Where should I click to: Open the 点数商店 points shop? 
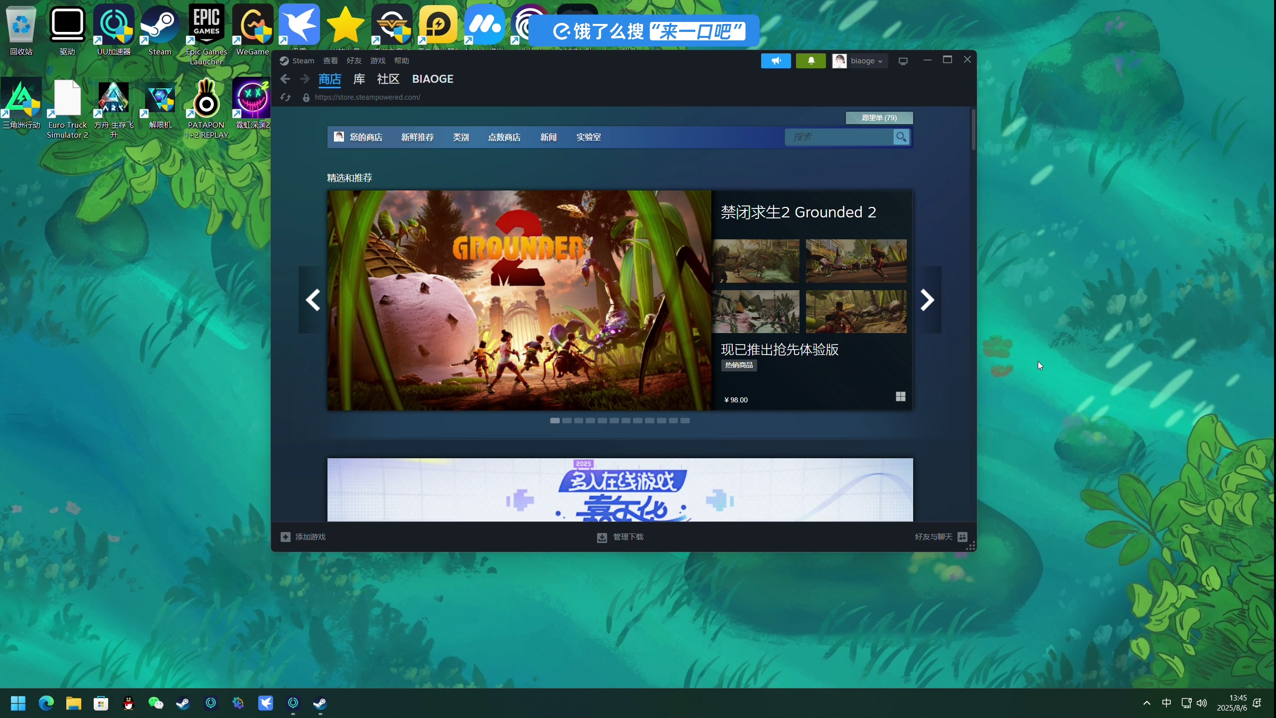[x=504, y=137]
